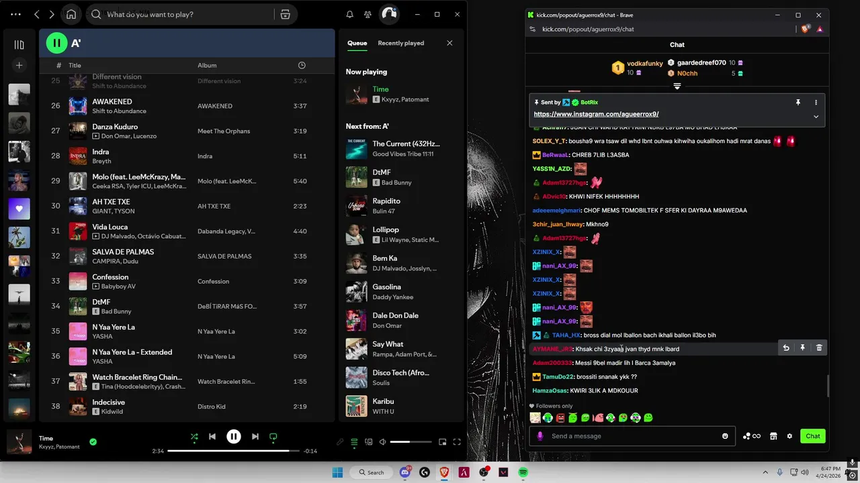The height and width of the screenshot is (483, 860).
Task: Delete the AYMANE_JR3 chat message
Action: (819, 348)
